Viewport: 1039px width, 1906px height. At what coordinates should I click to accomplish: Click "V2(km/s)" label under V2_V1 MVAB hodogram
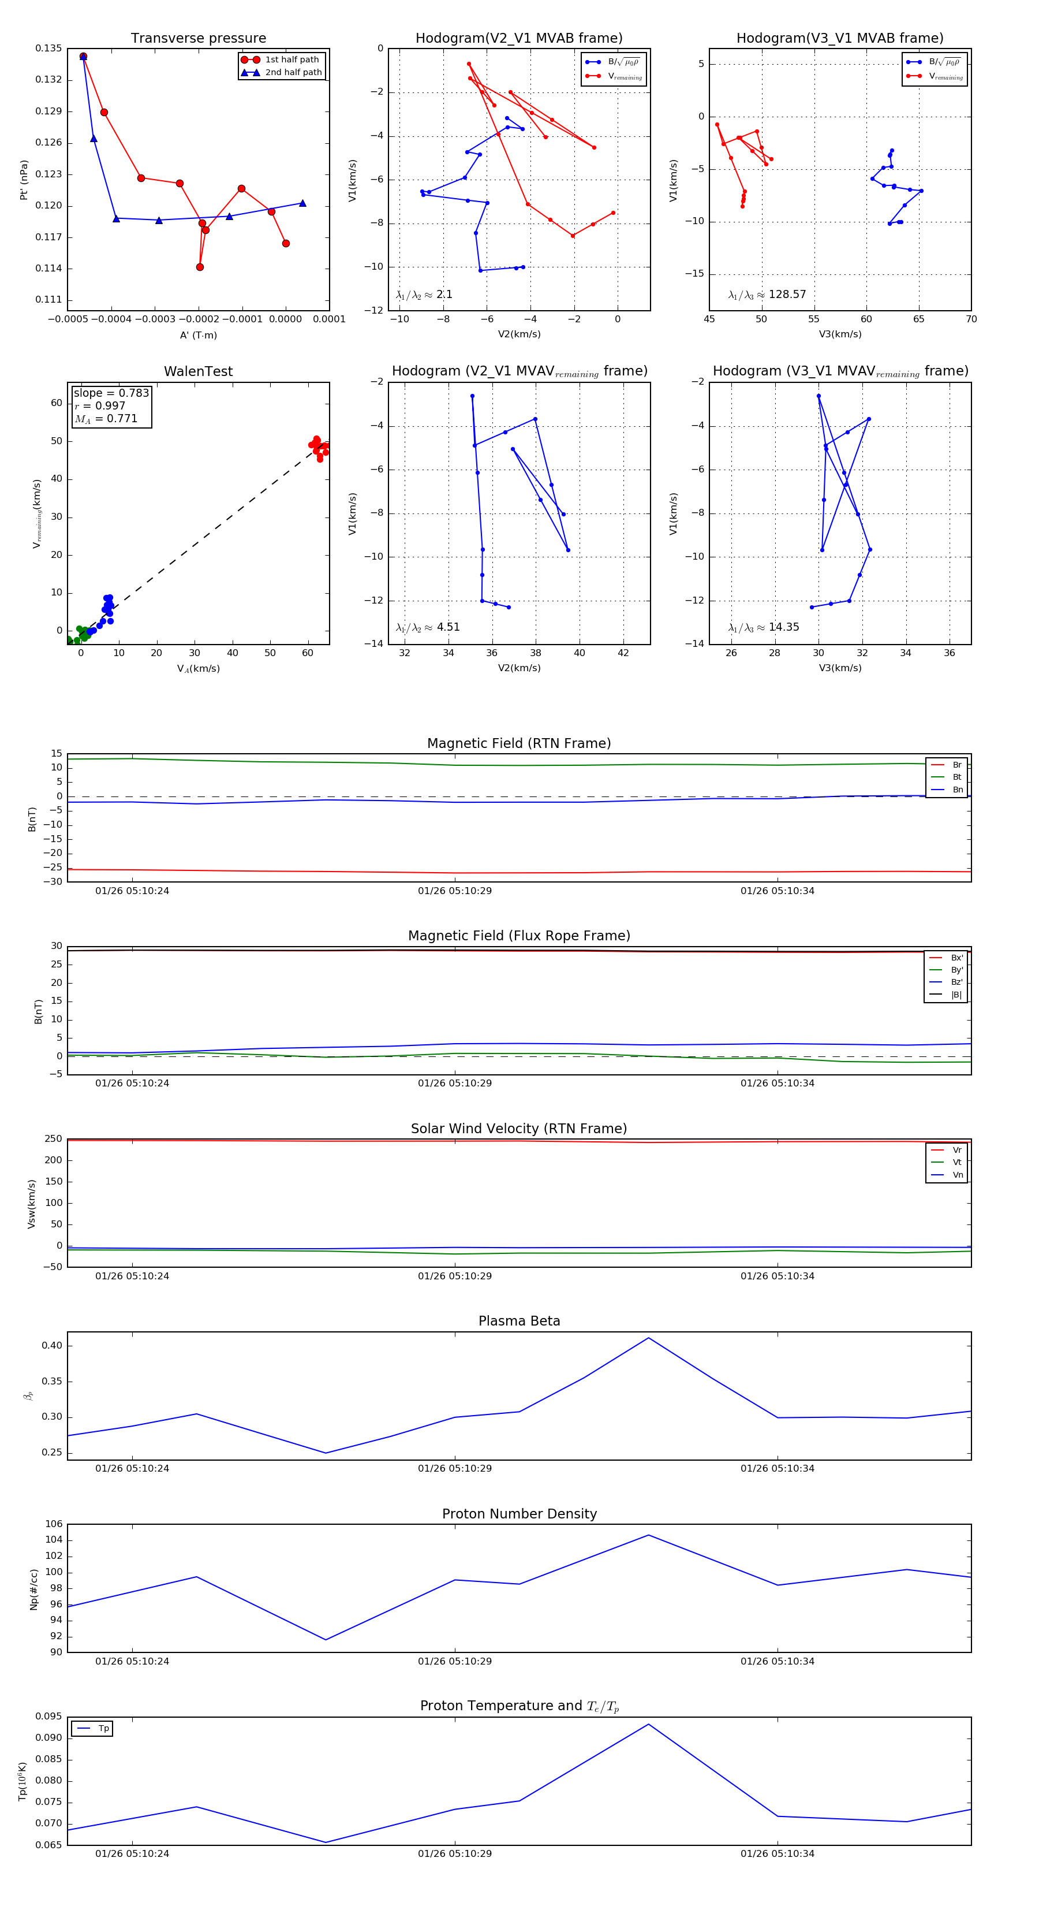(x=519, y=334)
